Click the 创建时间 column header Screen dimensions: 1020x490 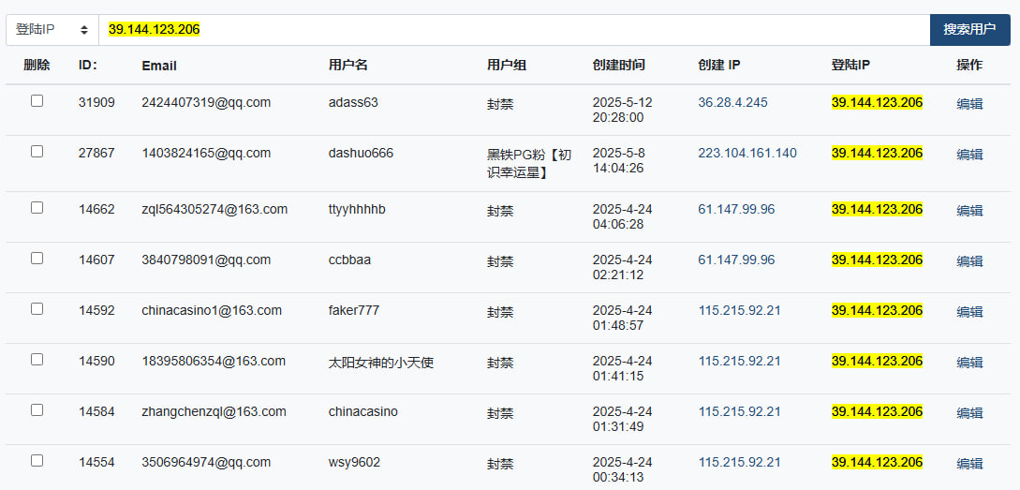pos(618,65)
